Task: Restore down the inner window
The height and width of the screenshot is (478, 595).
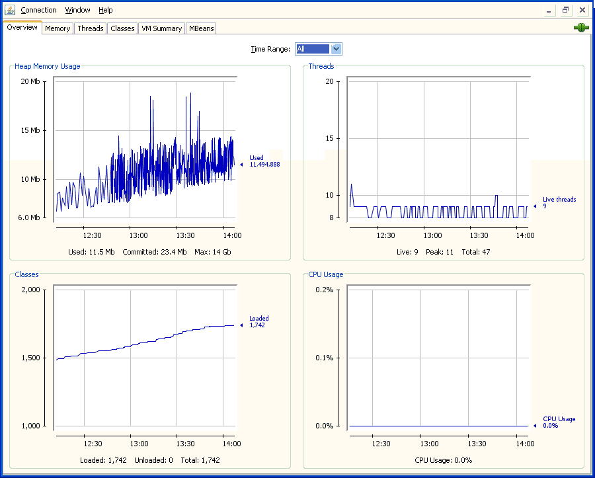Action: 565,10
